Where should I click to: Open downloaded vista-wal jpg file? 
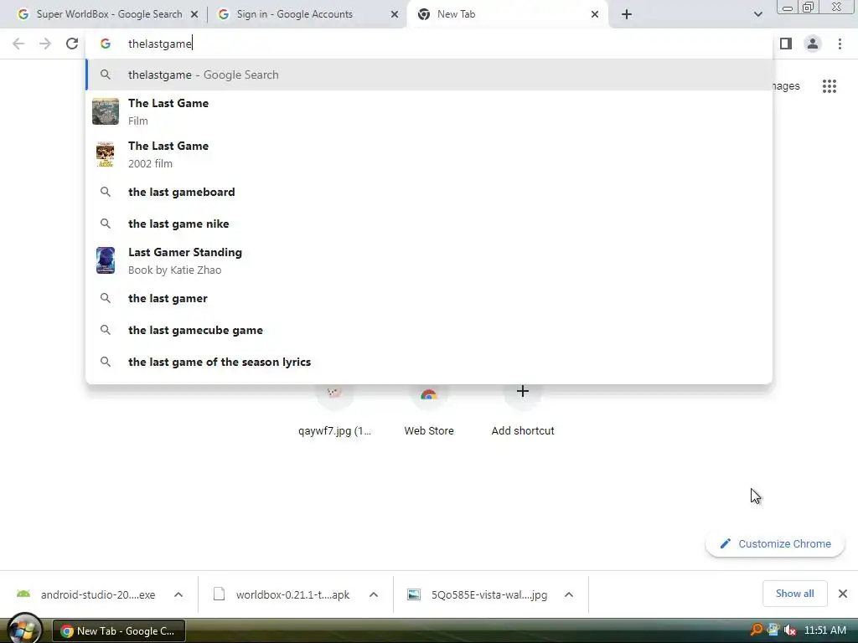[477, 594]
